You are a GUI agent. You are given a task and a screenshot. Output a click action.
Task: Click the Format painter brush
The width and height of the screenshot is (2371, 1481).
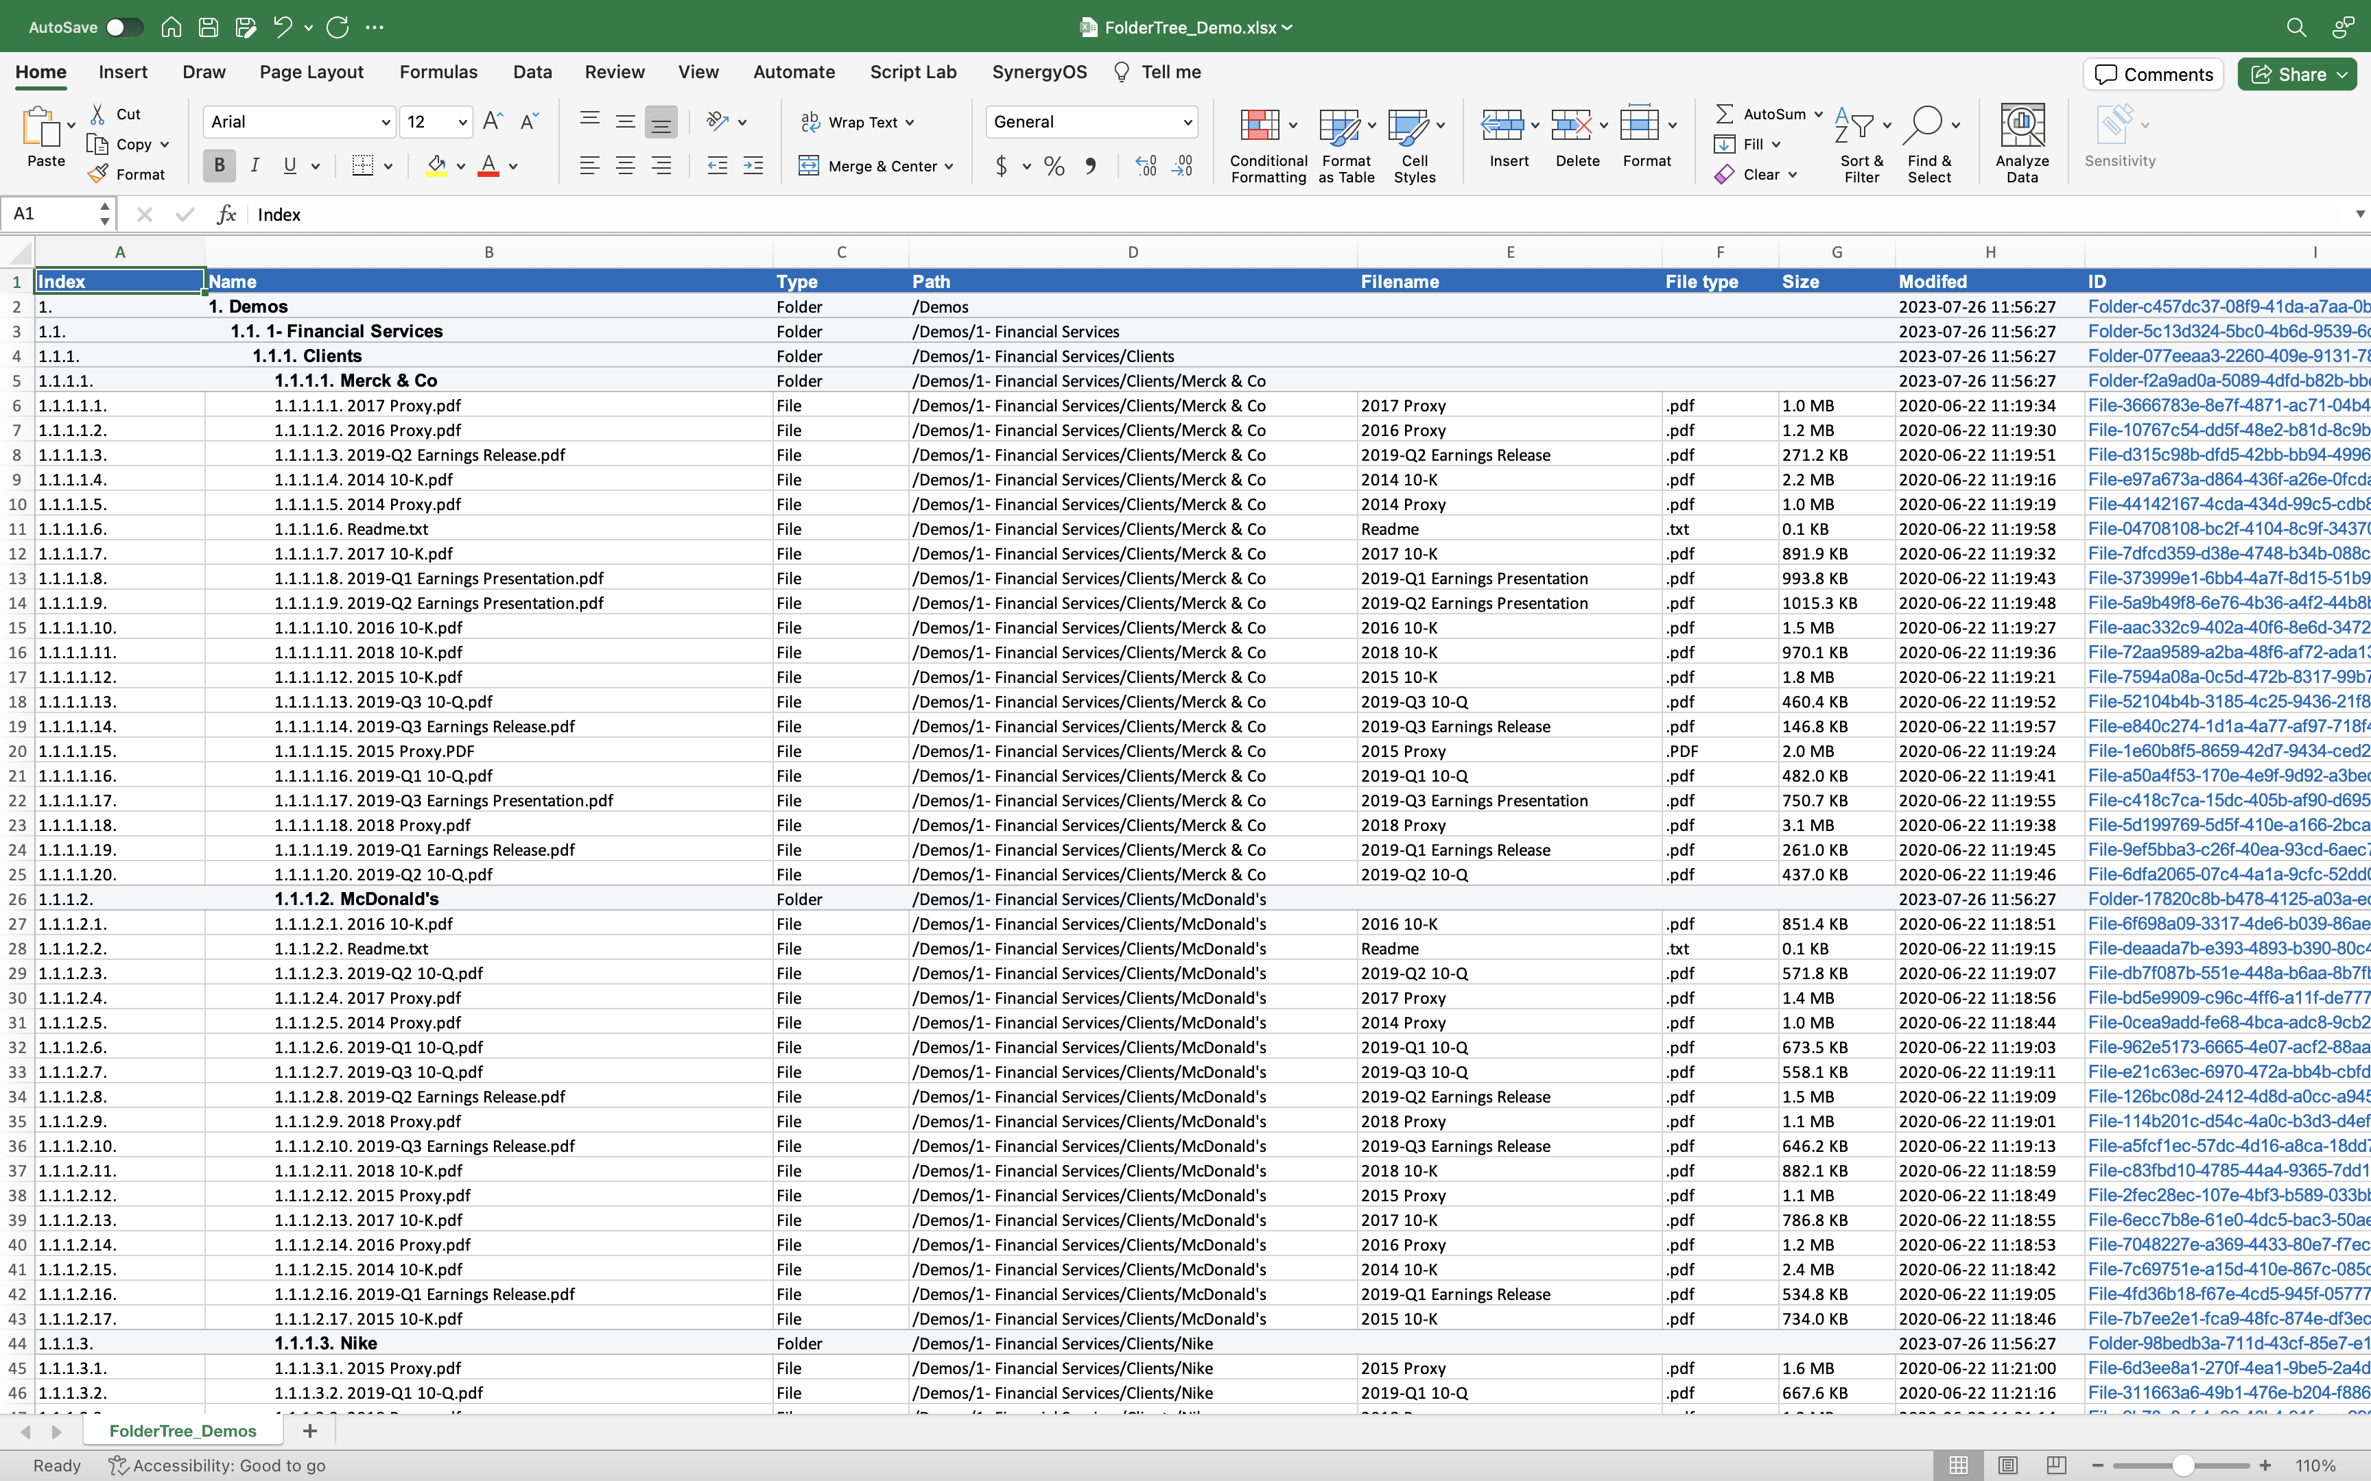[x=98, y=174]
